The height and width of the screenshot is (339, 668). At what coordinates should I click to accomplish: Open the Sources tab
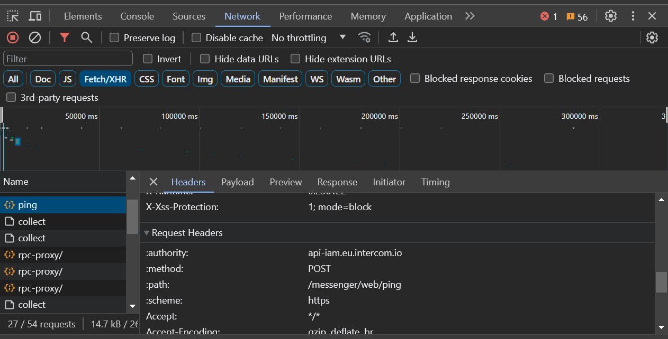(x=189, y=16)
